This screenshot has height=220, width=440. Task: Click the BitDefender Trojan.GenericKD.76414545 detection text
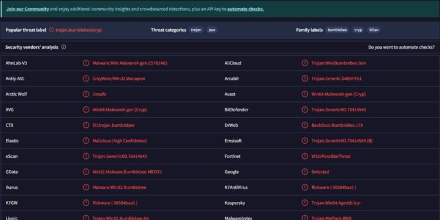[x=339, y=110]
